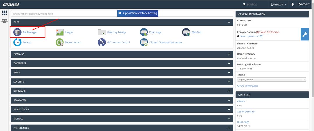Open the Images icon
The image size is (314, 131).
(x=60, y=32)
